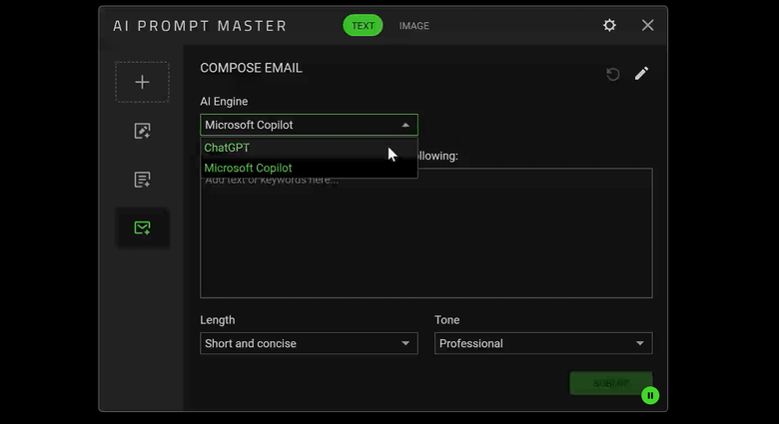Choose Microsoft Copilot from the engine list
Viewport: 779px width, 424px height.
coord(309,168)
